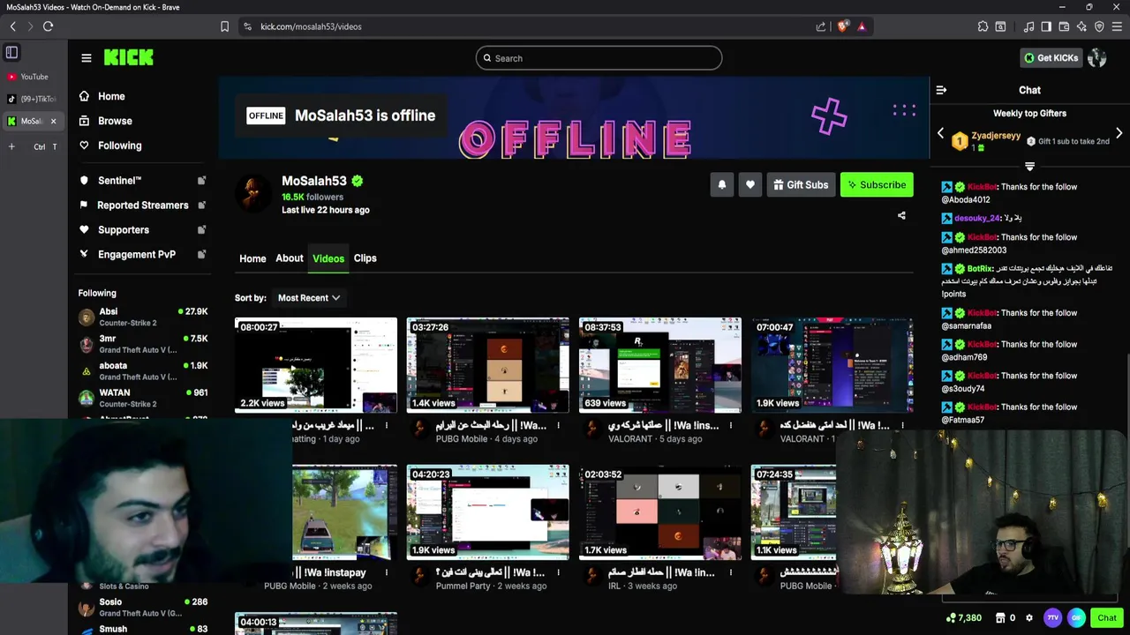
Task: Open new tab plus button
Action: coord(11,146)
